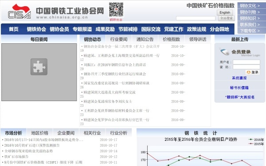Open article 钢协冶金设备分会一届三次理事会议召开
Viewport: 266px width, 166px height.
[x=121, y=46]
